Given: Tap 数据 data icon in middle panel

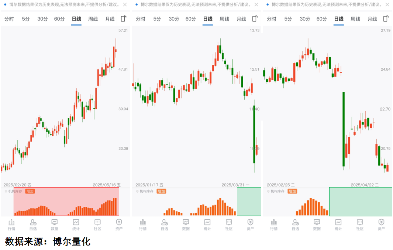Looking at the screenshot, I should click(186, 224).
